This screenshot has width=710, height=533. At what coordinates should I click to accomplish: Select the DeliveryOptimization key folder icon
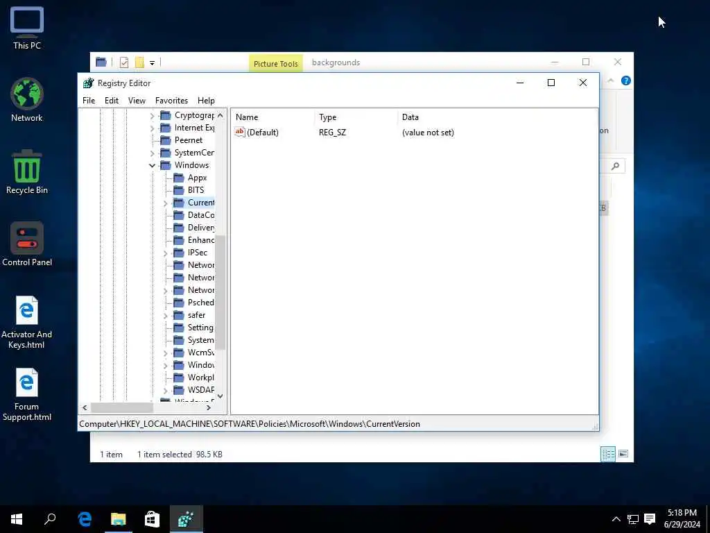pyautogui.click(x=179, y=228)
